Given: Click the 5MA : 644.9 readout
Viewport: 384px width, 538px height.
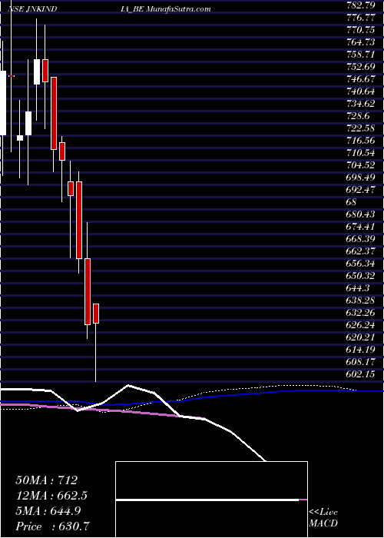Looking at the screenshot, I should pyautogui.click(x=48, y=511).
